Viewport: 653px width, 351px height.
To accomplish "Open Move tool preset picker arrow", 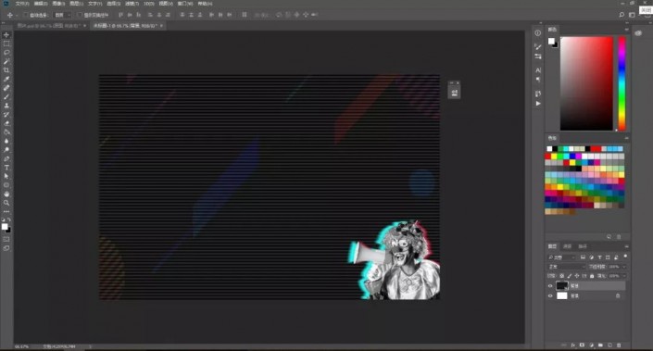I will point(17,15).
